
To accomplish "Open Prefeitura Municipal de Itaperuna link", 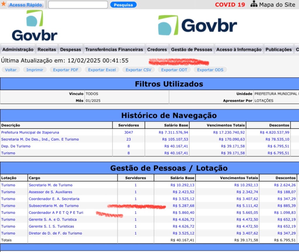I will (30, 132).
